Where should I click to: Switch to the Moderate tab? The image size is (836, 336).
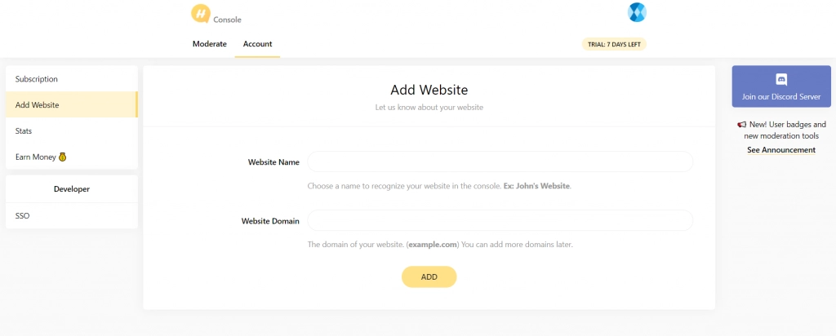pos(210,44)
